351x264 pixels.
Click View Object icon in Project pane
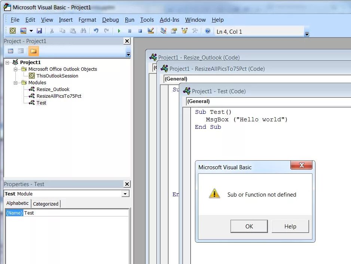21,51
